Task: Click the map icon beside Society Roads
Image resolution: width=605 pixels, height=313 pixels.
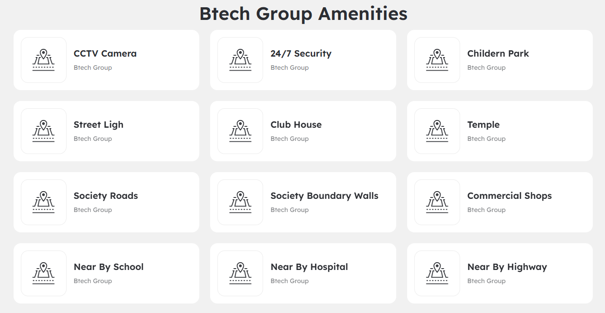Action: (x=43, y=202)
